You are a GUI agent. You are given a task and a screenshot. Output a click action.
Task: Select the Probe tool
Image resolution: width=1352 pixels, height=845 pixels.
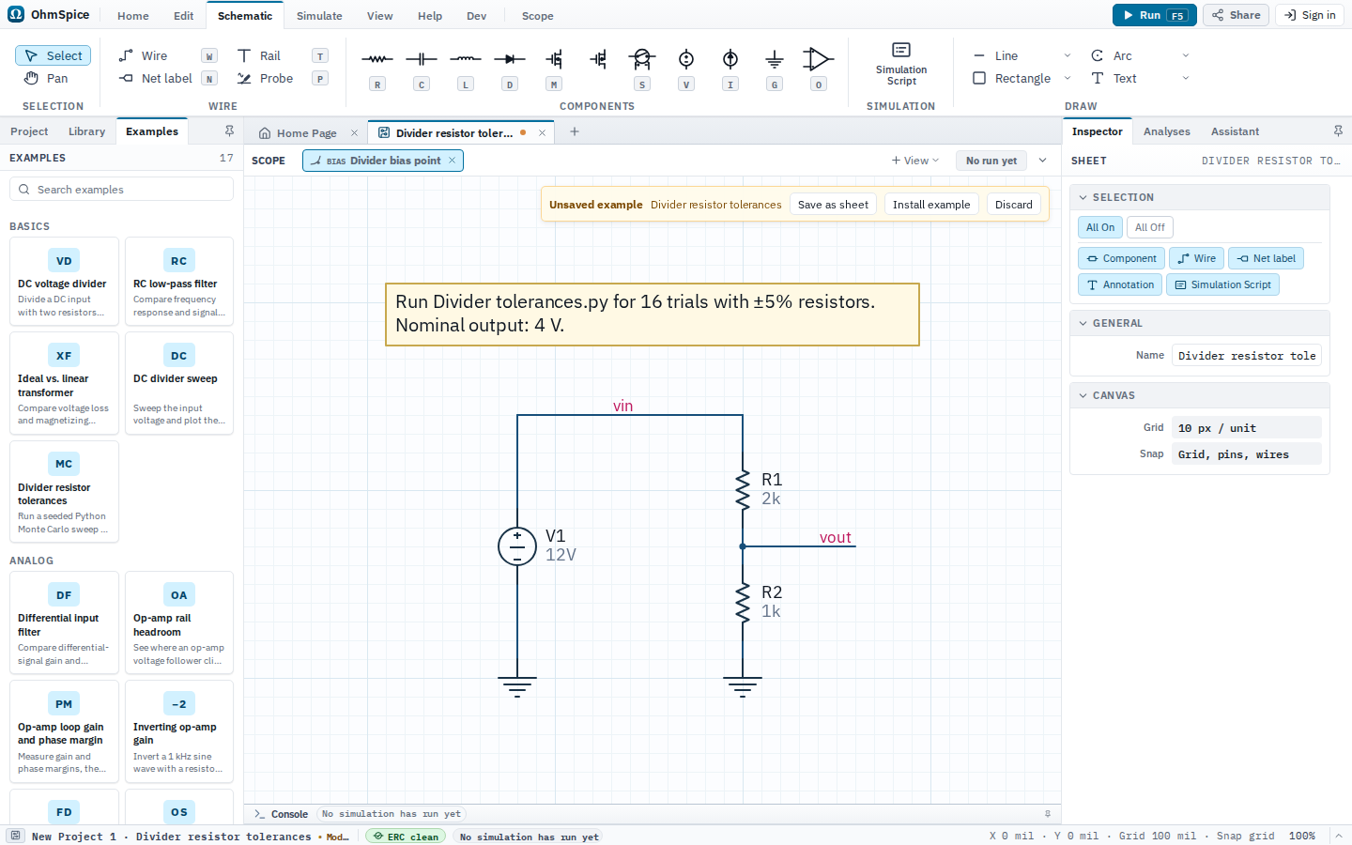tap(281, 78)
